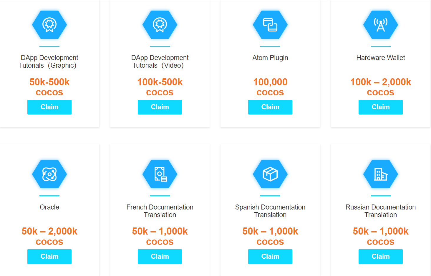Claim the Oracle bounty
The image size is (431, 276).
coord(49,257)
